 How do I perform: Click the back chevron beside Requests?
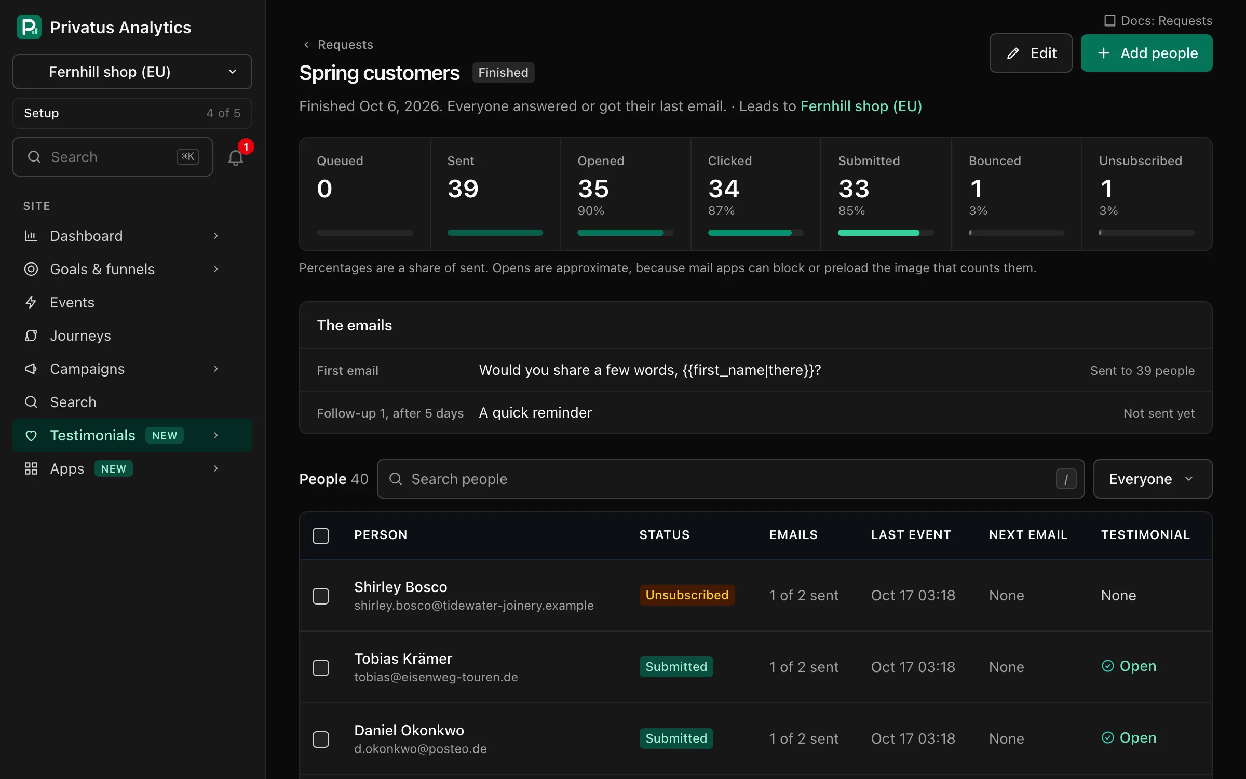click(x=306, y=45)
